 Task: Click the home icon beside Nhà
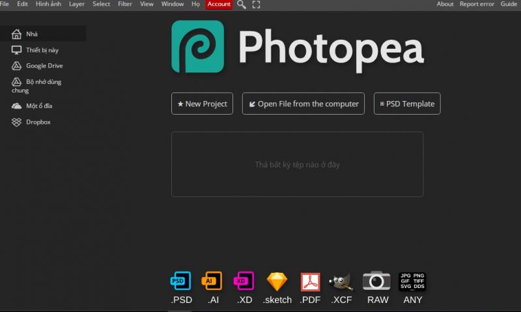click(x=16, y=34)
